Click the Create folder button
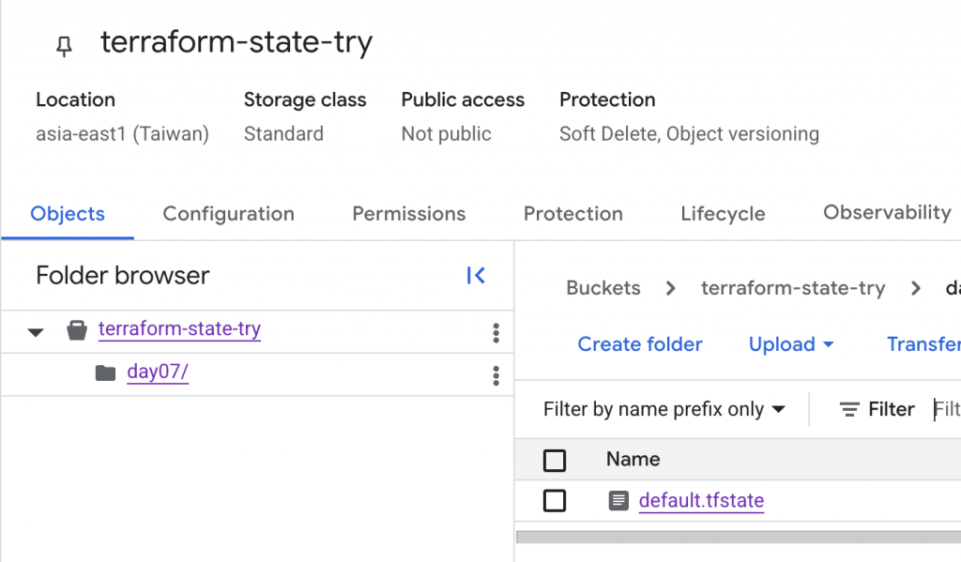 coord(640,344)
